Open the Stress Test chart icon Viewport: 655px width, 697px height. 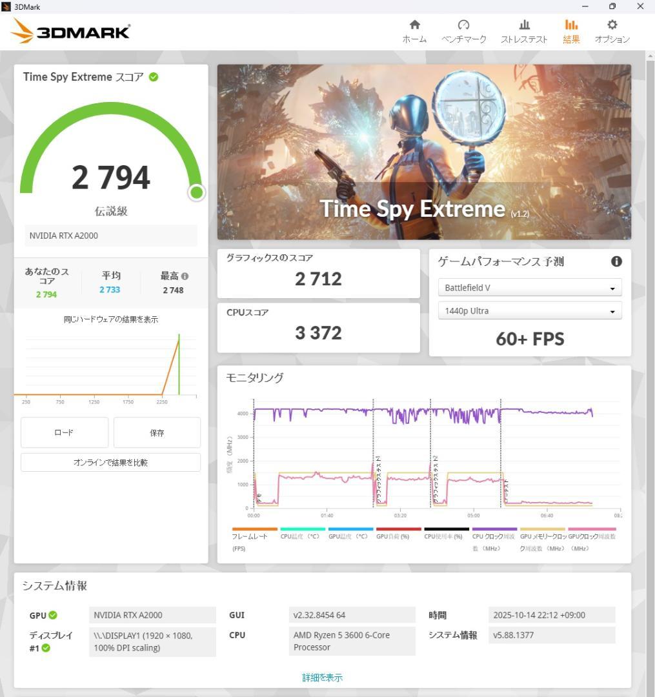tap(524, 25)
